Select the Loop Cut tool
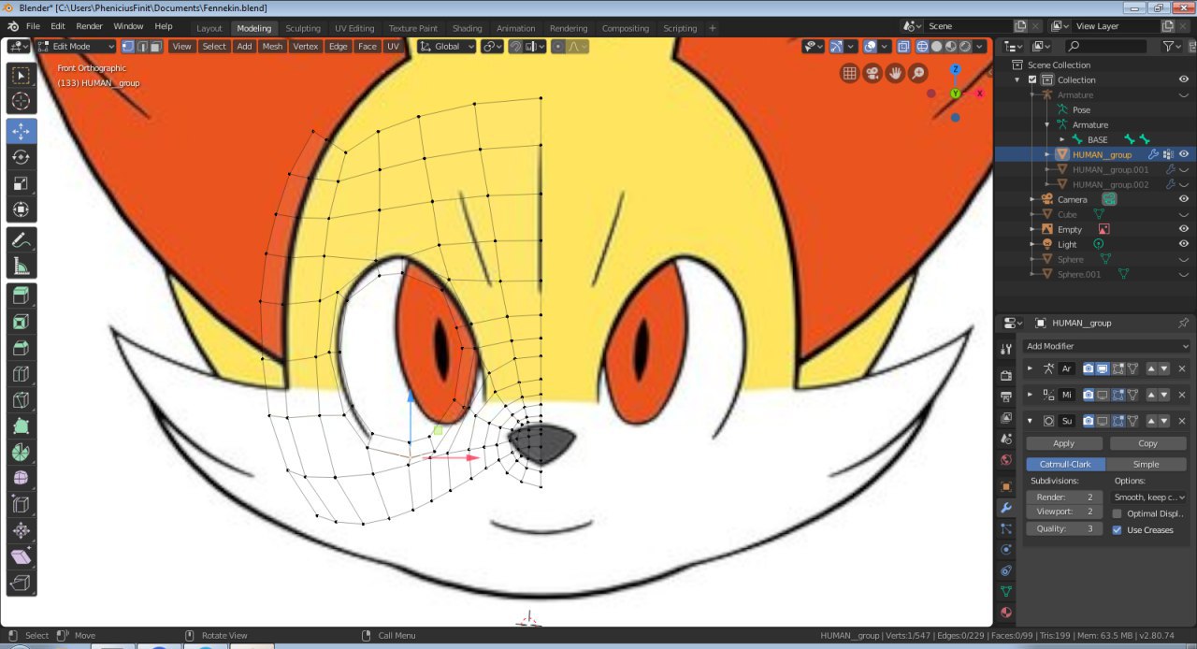1197x649 pixels. pyautogui.click(x=22, y=375)
